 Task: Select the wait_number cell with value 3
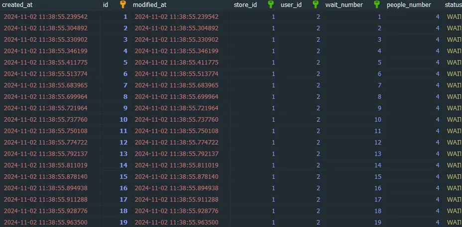[x=379, y=40]
